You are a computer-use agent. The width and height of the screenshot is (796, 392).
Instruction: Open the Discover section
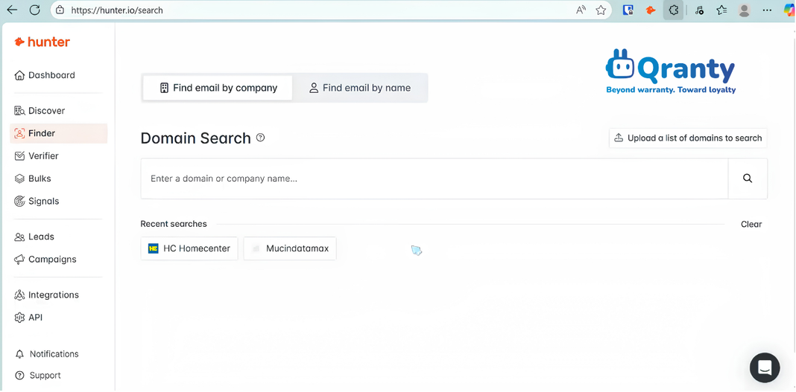tap(40, 111)
